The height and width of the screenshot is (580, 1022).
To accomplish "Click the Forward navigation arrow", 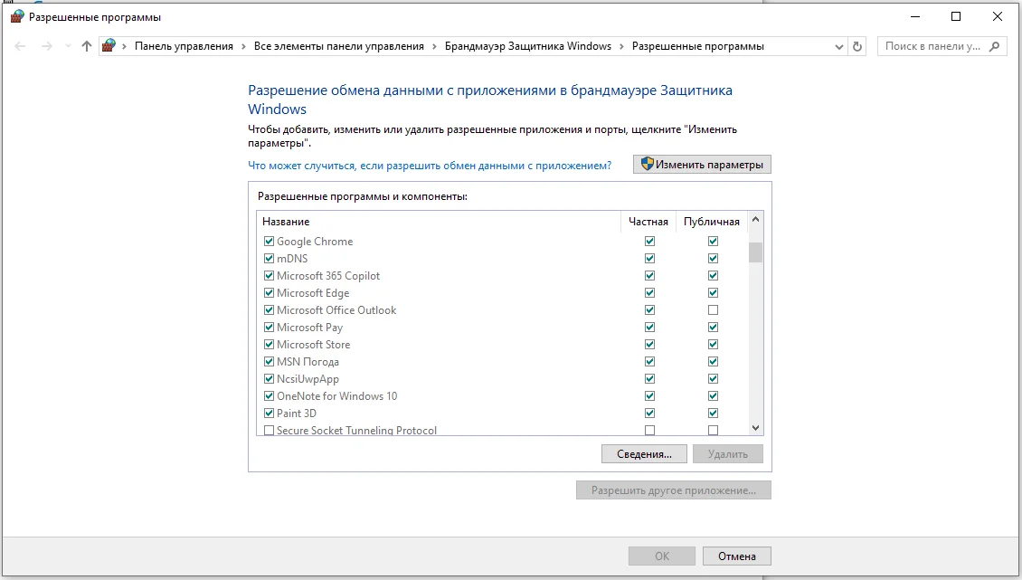I will 47,46.
